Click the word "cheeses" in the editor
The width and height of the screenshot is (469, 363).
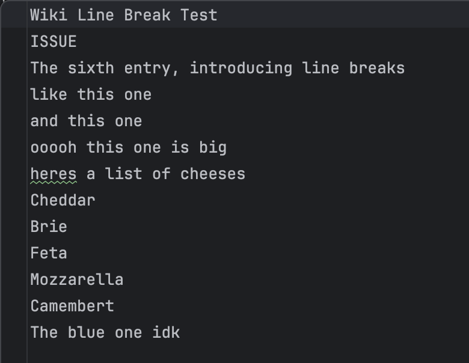pyautogui.click(x=213, y=174)
